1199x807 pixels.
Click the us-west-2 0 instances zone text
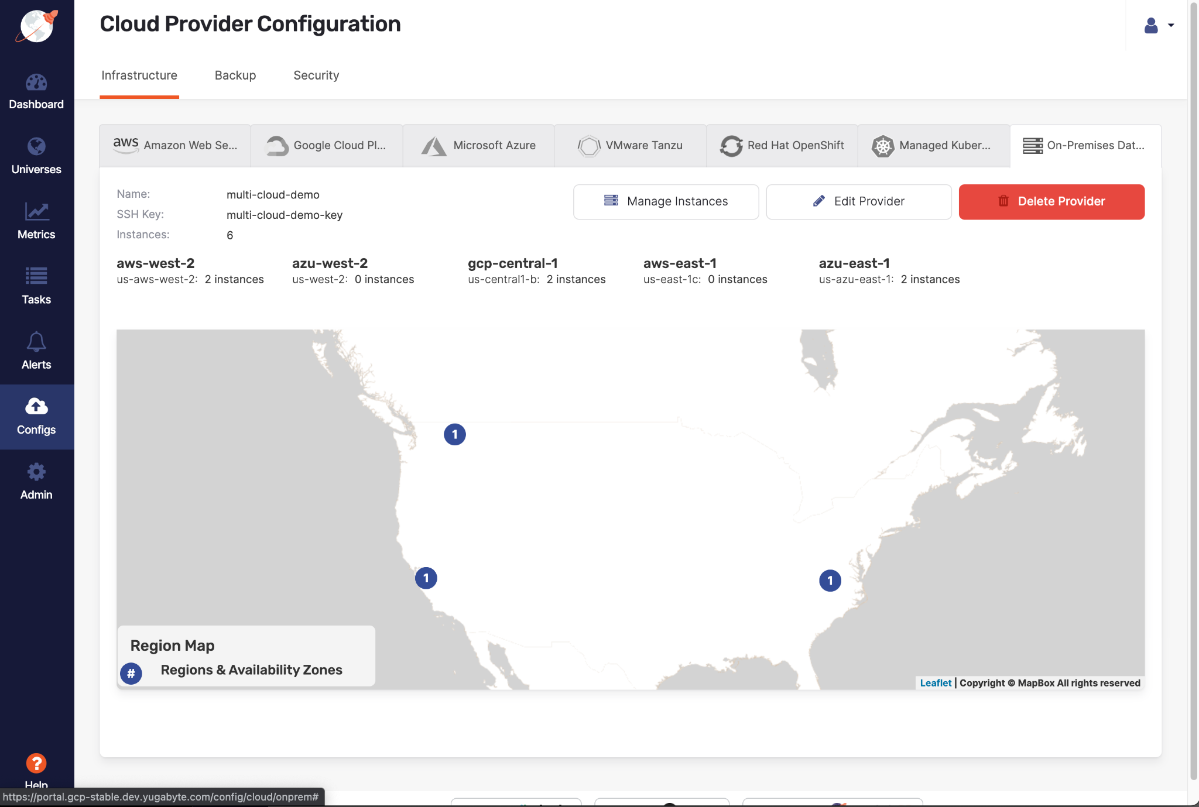coord(353,280)
